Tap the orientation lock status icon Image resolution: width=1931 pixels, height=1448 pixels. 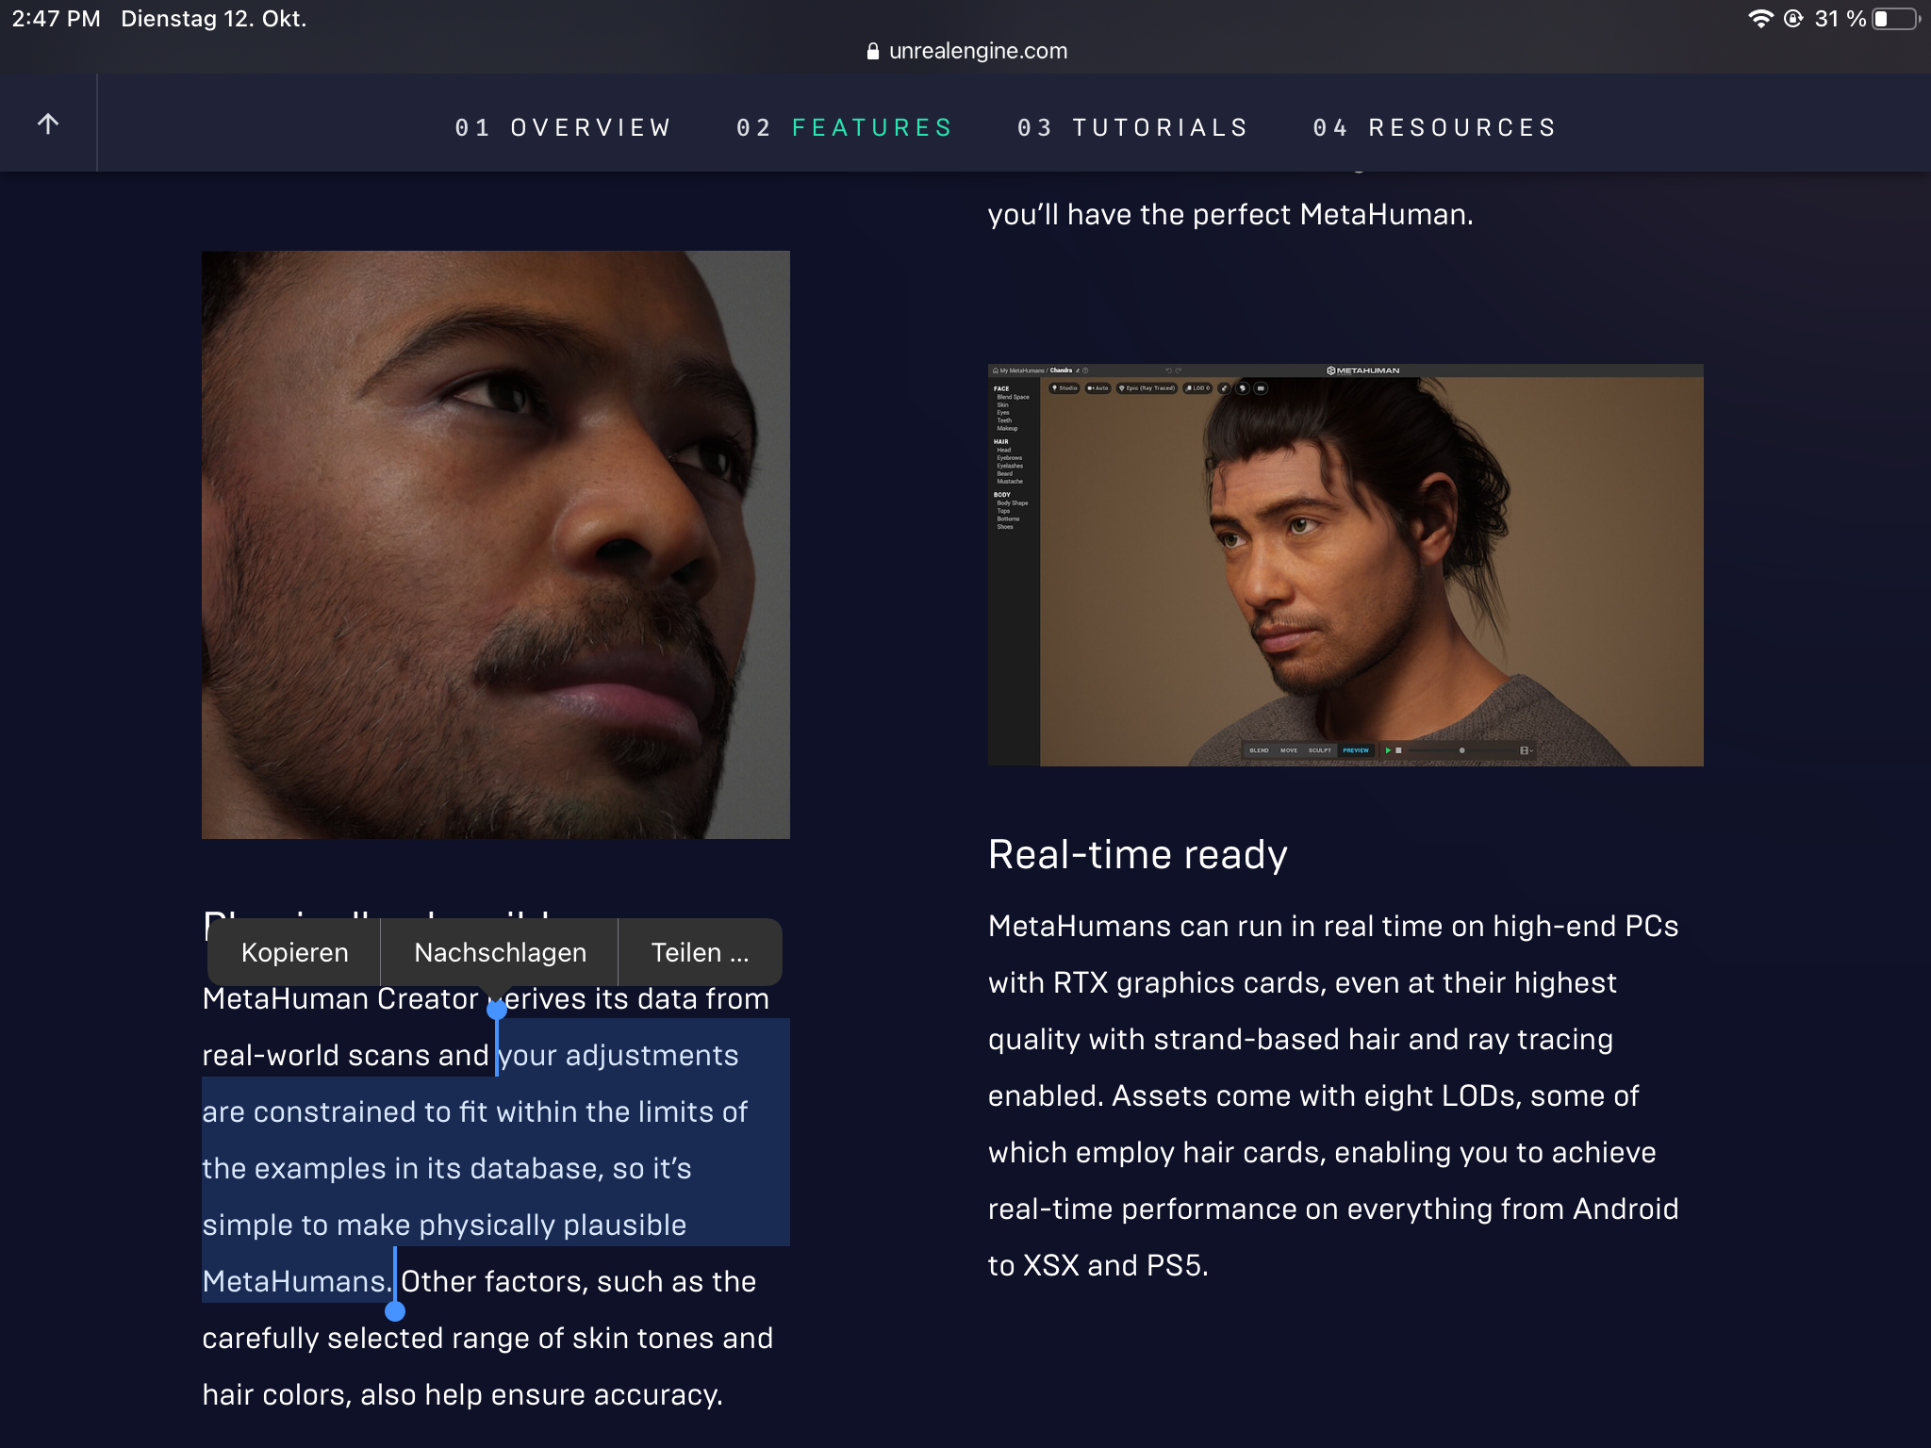pos(1793,19)
